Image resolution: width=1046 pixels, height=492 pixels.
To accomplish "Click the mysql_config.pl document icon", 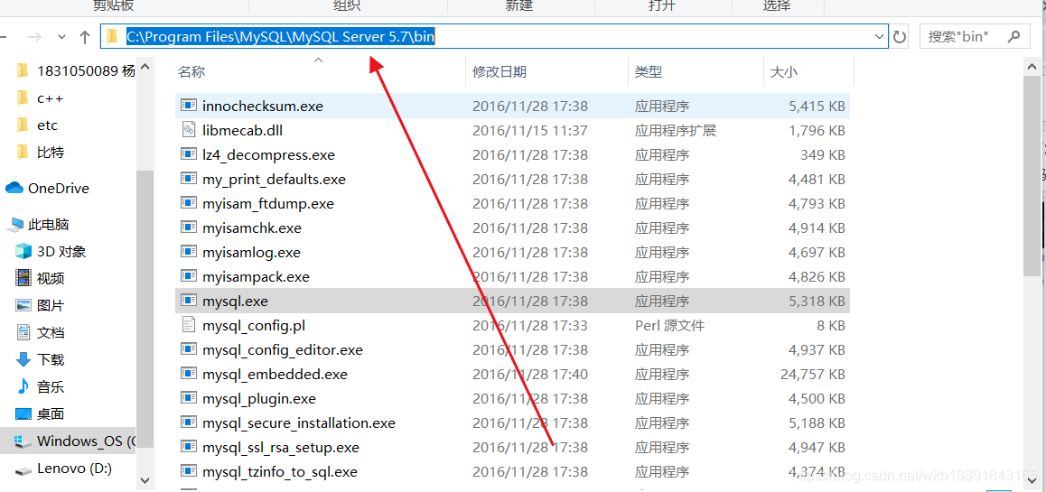I will point(189,325).
